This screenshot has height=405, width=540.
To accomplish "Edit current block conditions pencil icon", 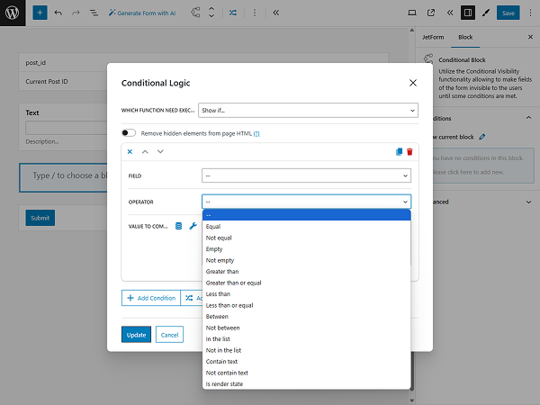I will 482,137.
